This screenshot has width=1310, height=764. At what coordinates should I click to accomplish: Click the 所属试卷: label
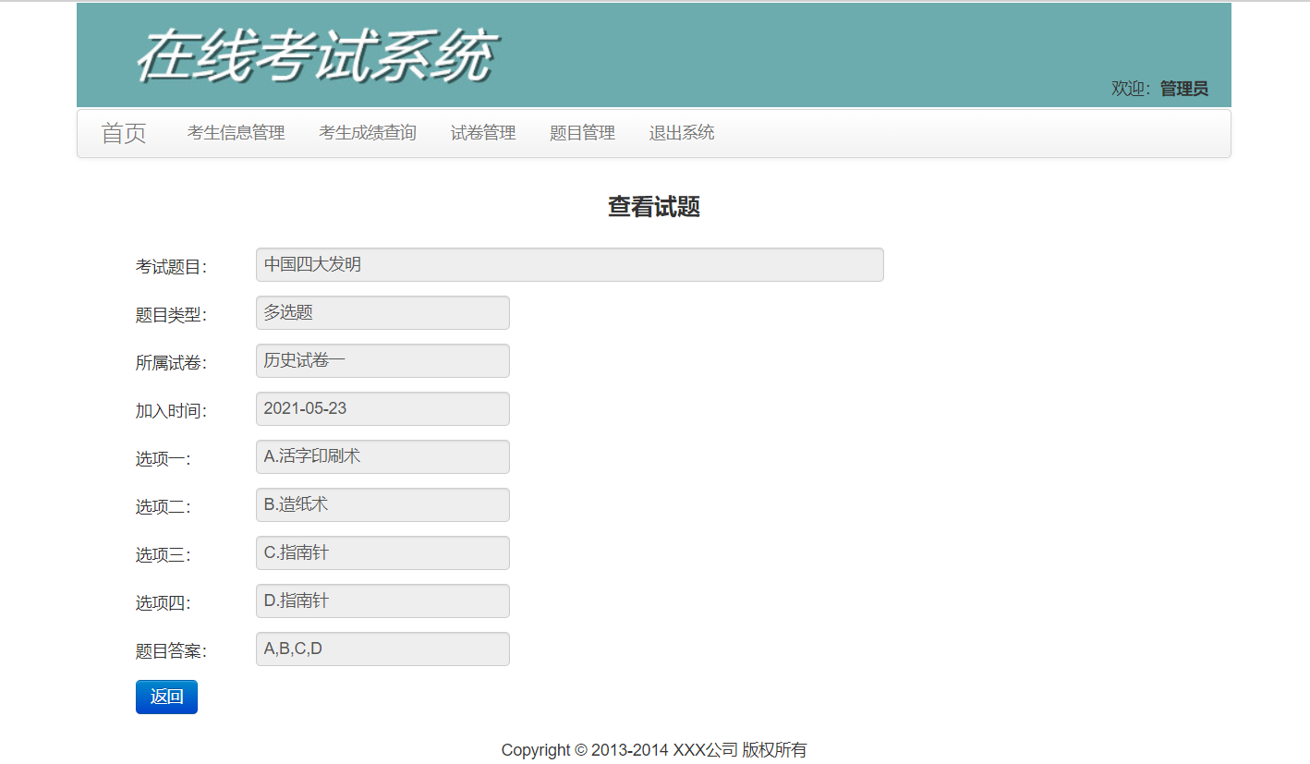point(172,363)
